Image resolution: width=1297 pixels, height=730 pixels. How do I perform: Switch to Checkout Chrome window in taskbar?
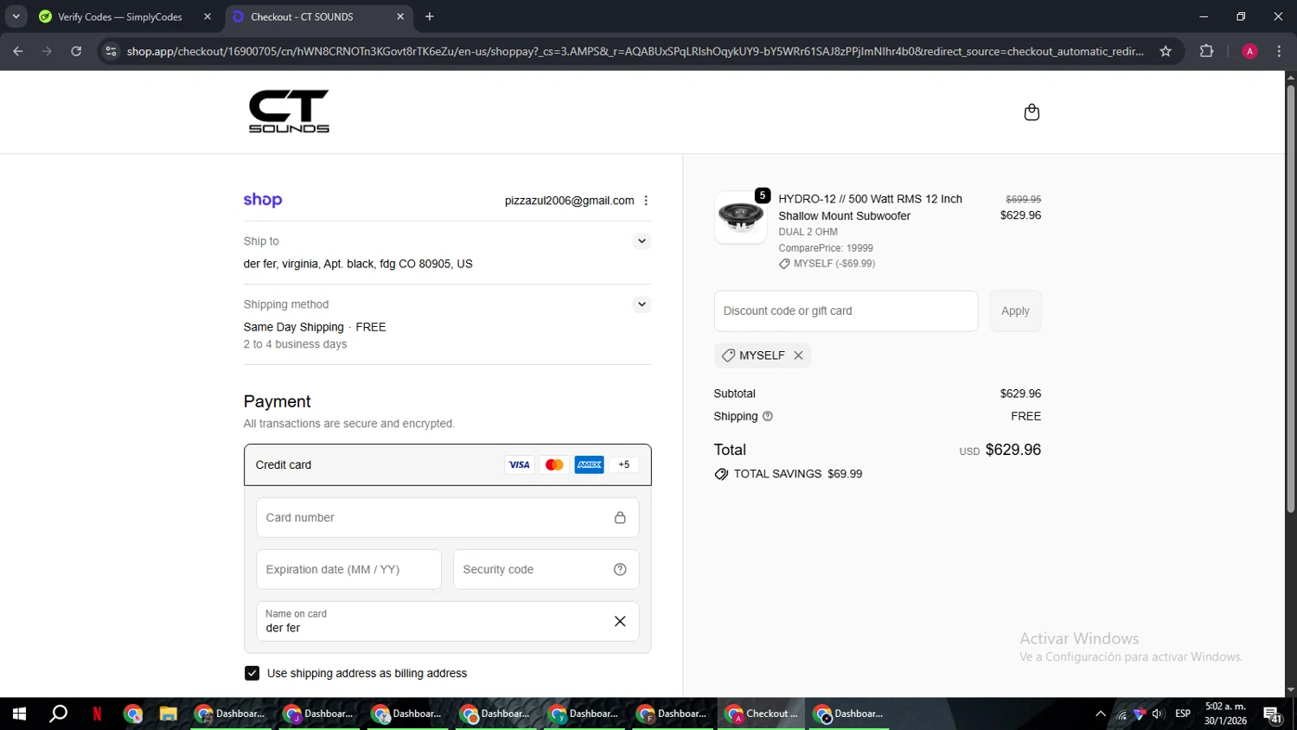pos(762,714)
